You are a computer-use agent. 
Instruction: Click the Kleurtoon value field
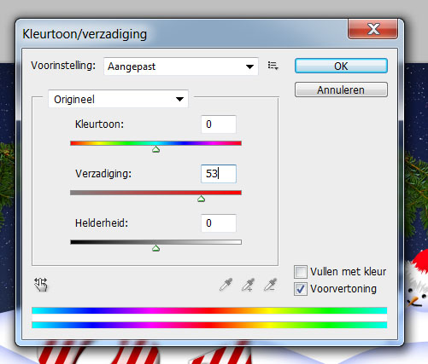219,124
